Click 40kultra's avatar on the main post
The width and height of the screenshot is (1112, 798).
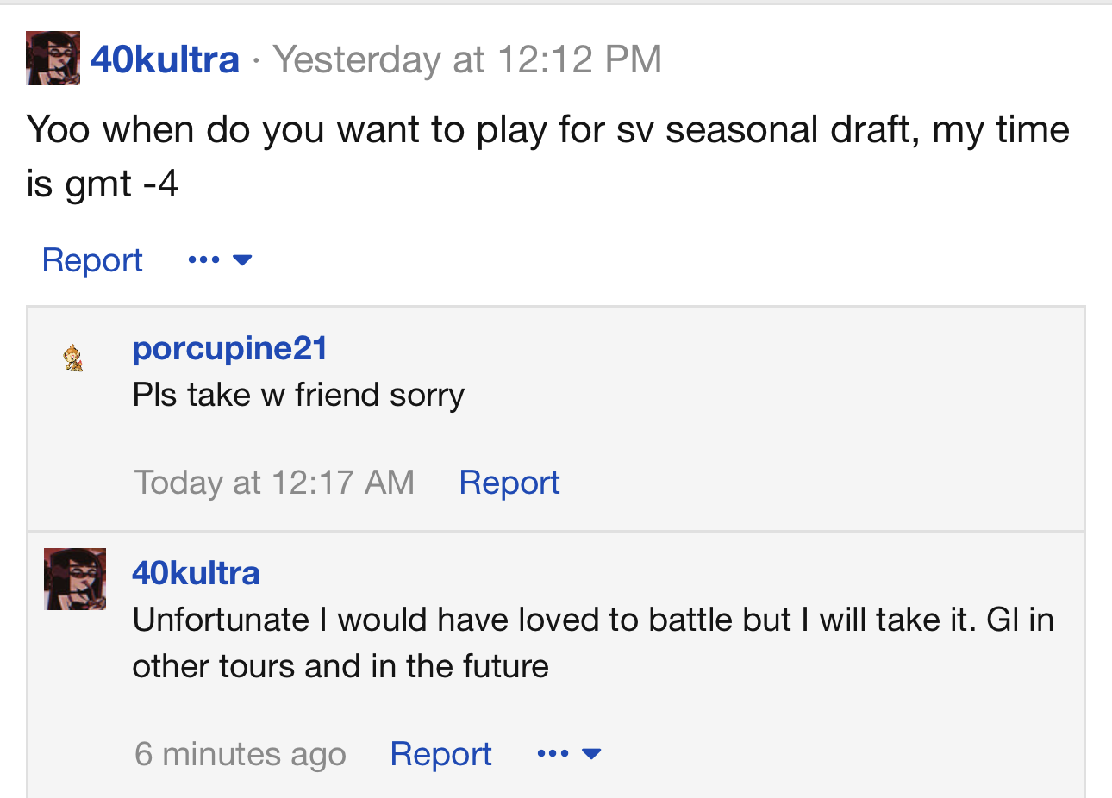53,59
